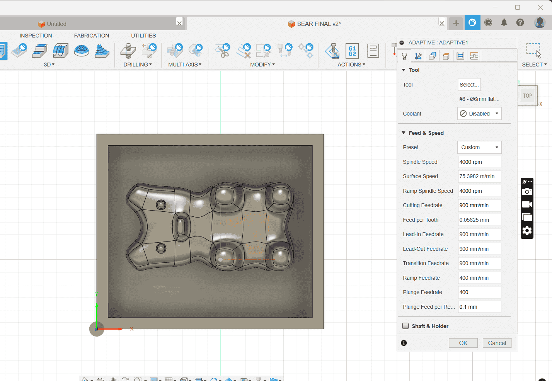Click the TOP face of the view cube
Viewport: 552px width, 381px height.
527,95
